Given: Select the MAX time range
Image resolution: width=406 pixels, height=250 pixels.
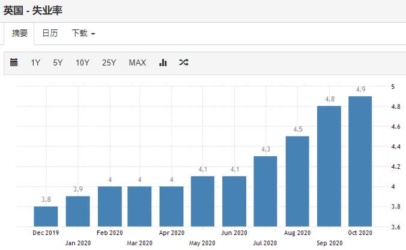Looking at the screenshot, I should coord(137,62).
